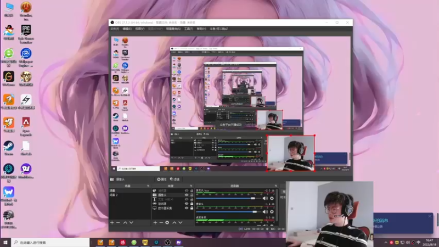This screenshot has width=439, height=247.
Task: Select the 文本 (GDI+) text source icon
Action: point(154,199)
